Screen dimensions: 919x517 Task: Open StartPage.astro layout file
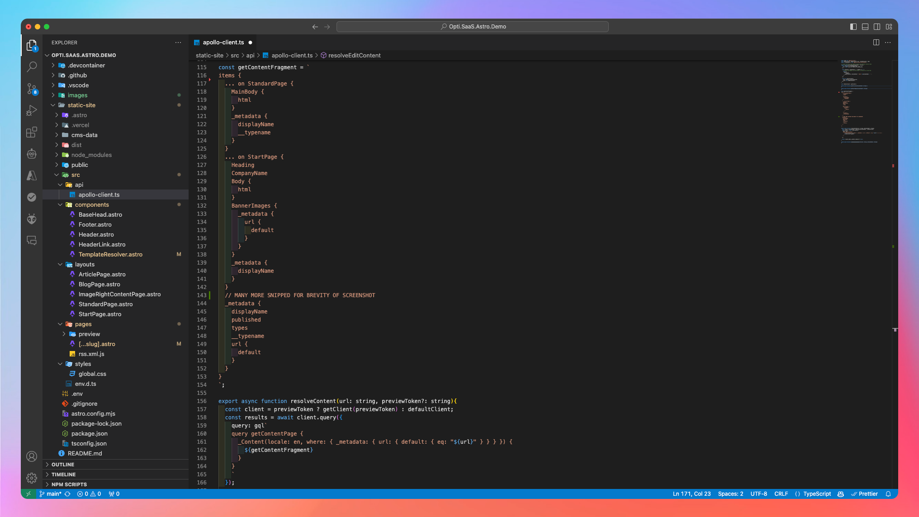coord(100,314)
